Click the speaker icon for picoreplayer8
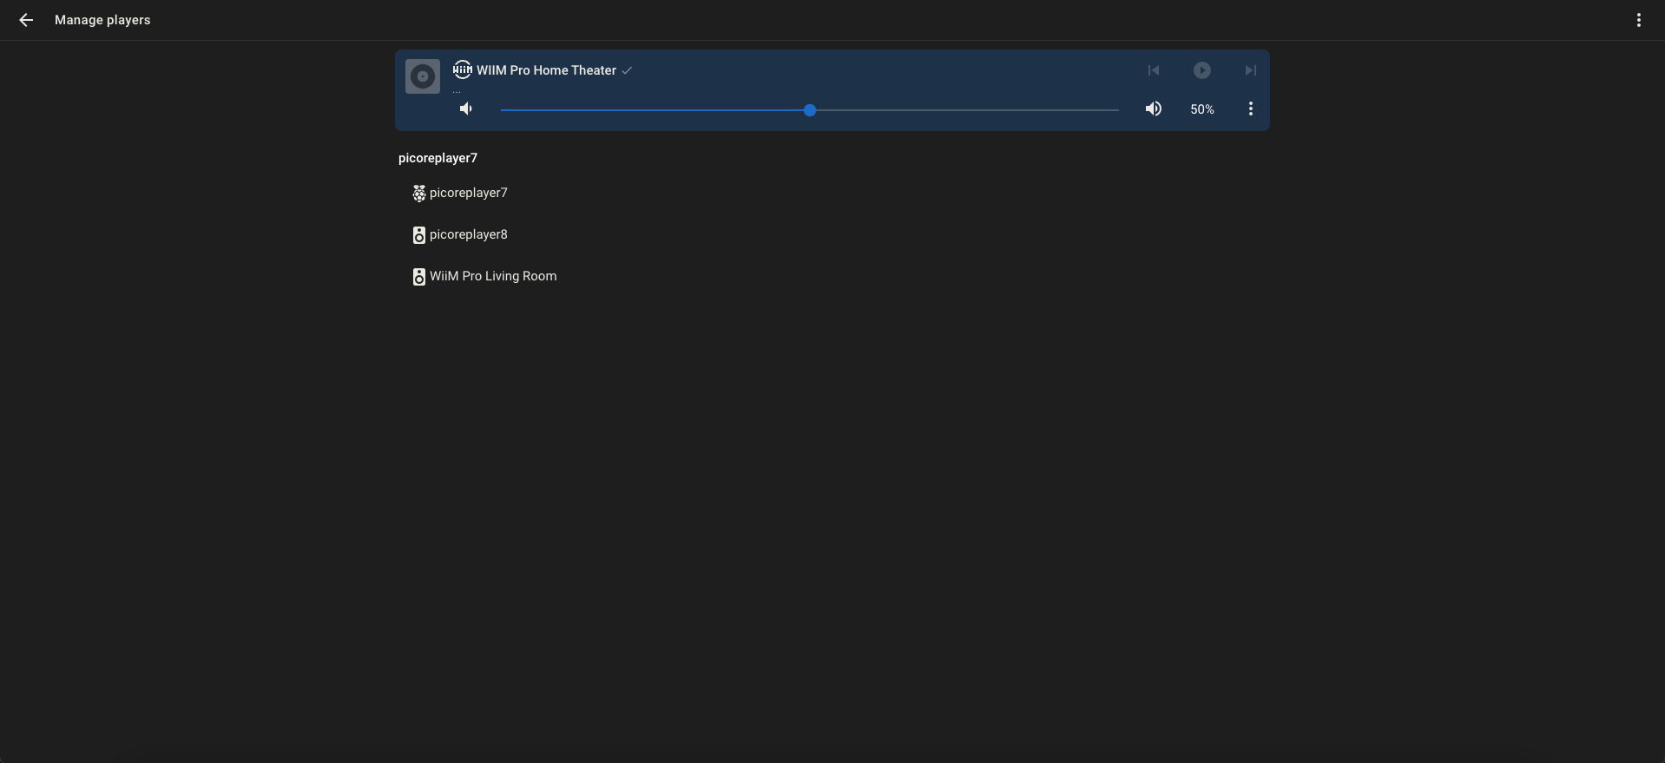Screen dimensions: 1665x763 418,235
